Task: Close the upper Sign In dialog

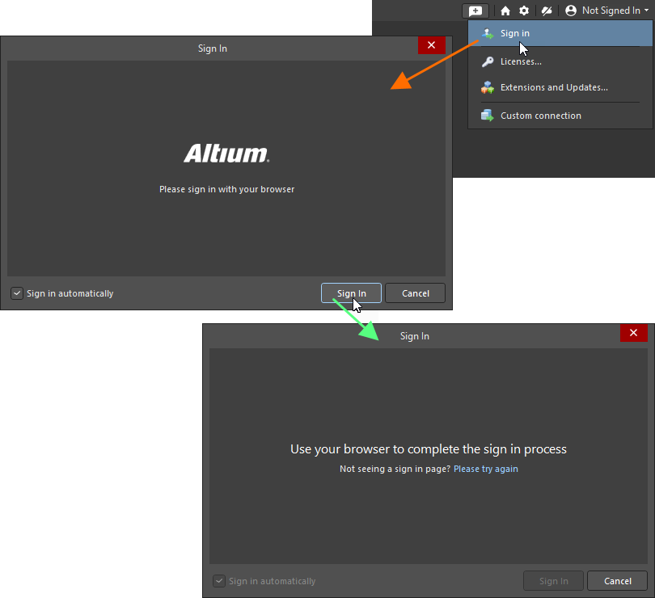Action: [x=432, y=45]
